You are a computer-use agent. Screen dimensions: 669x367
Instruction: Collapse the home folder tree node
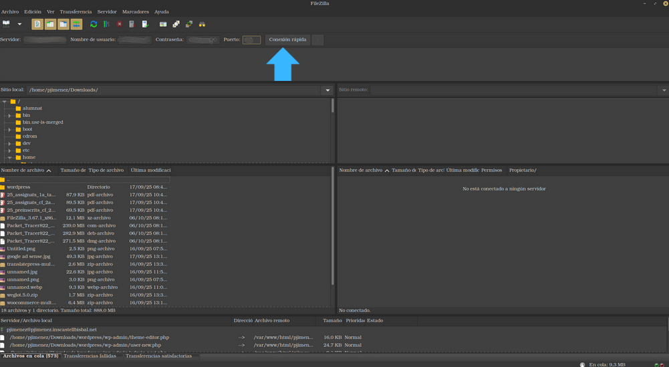click(x=9, y=158)
